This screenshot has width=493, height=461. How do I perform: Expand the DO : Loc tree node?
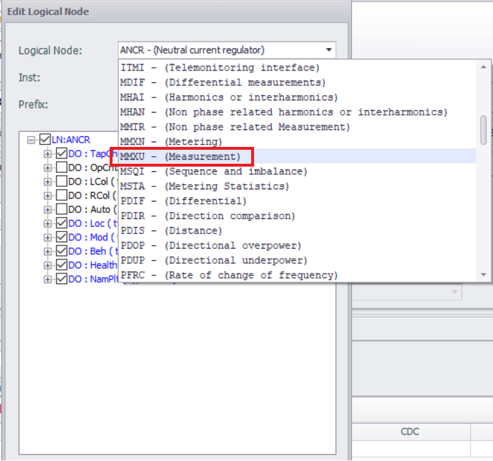(48, 224)
